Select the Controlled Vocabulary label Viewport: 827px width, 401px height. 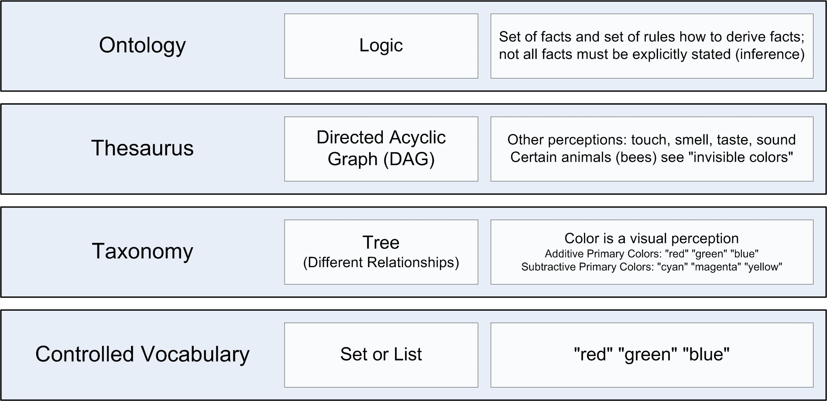click(142, 354)
